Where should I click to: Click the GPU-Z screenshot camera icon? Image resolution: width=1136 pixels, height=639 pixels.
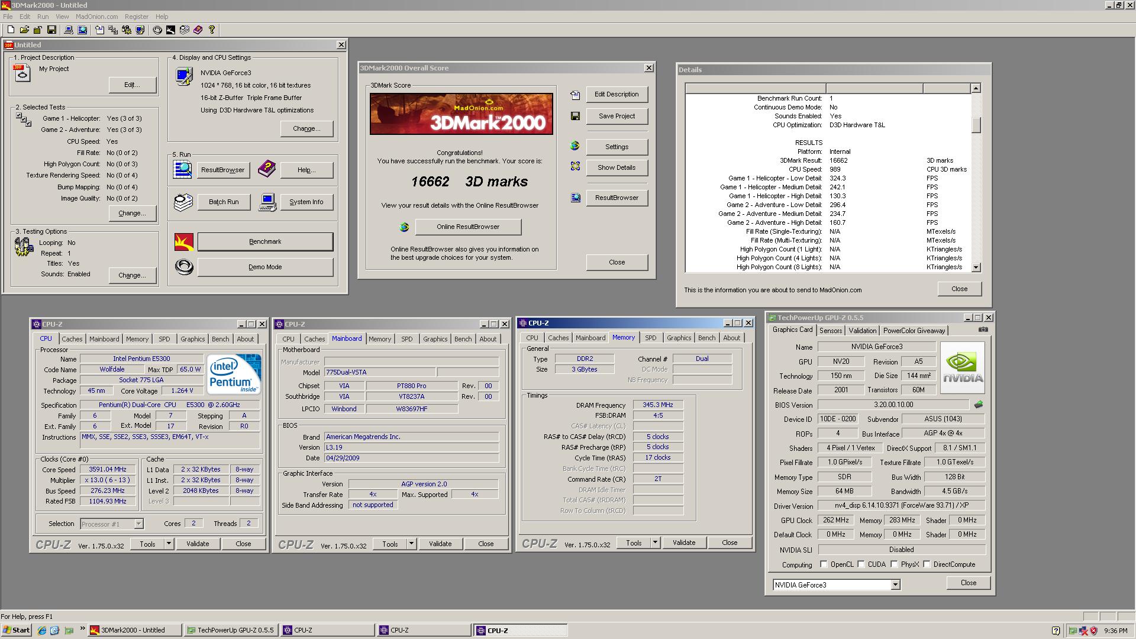983,330
